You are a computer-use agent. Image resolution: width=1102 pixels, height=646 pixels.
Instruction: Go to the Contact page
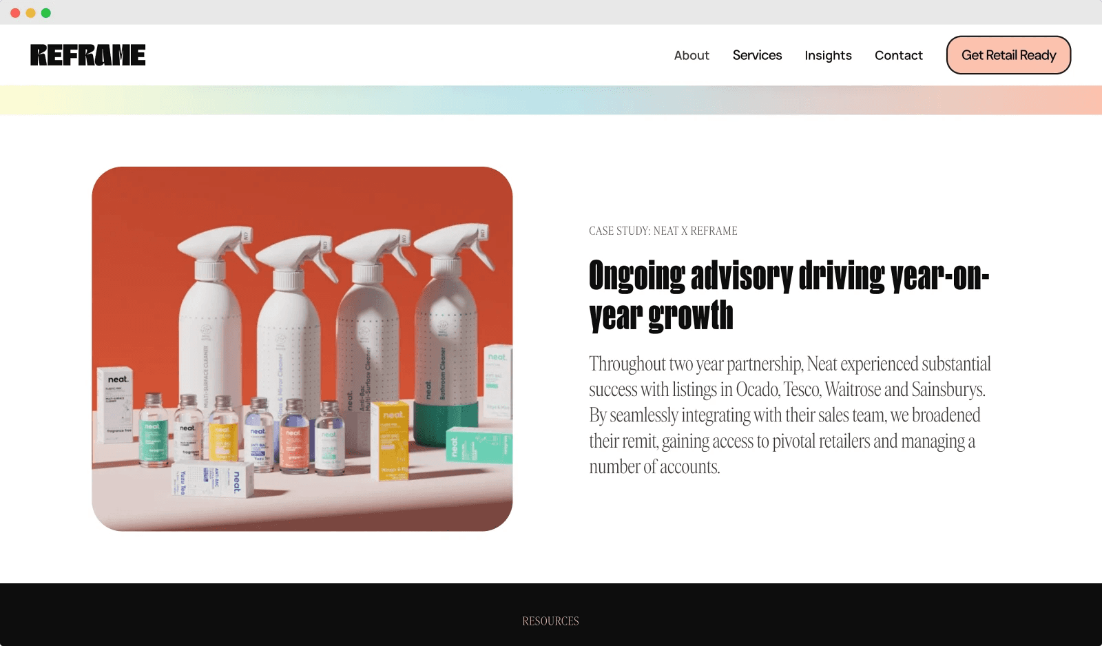(898, 55)
